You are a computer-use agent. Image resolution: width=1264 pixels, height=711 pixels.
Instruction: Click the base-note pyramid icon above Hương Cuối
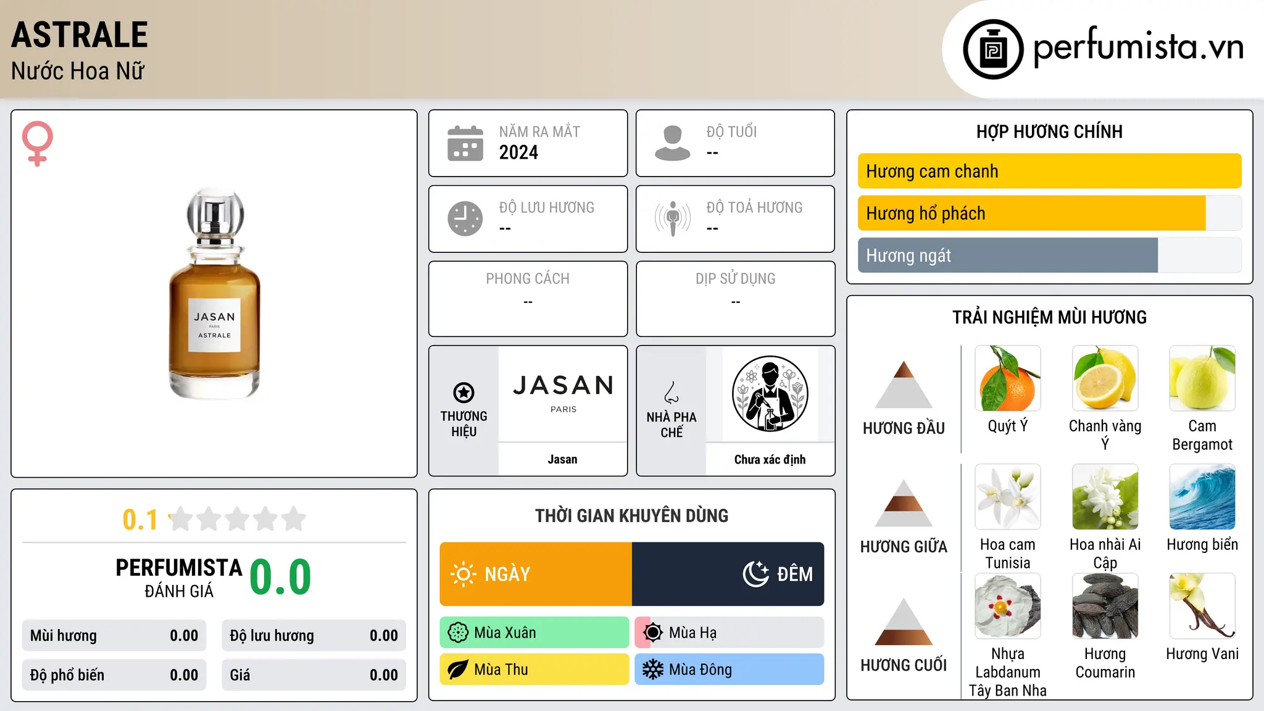[904, 622]
